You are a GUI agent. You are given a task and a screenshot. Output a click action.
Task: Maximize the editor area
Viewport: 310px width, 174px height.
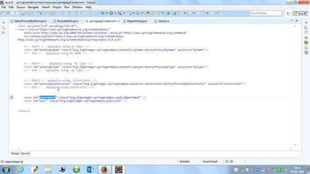click(x=296, y=20)
